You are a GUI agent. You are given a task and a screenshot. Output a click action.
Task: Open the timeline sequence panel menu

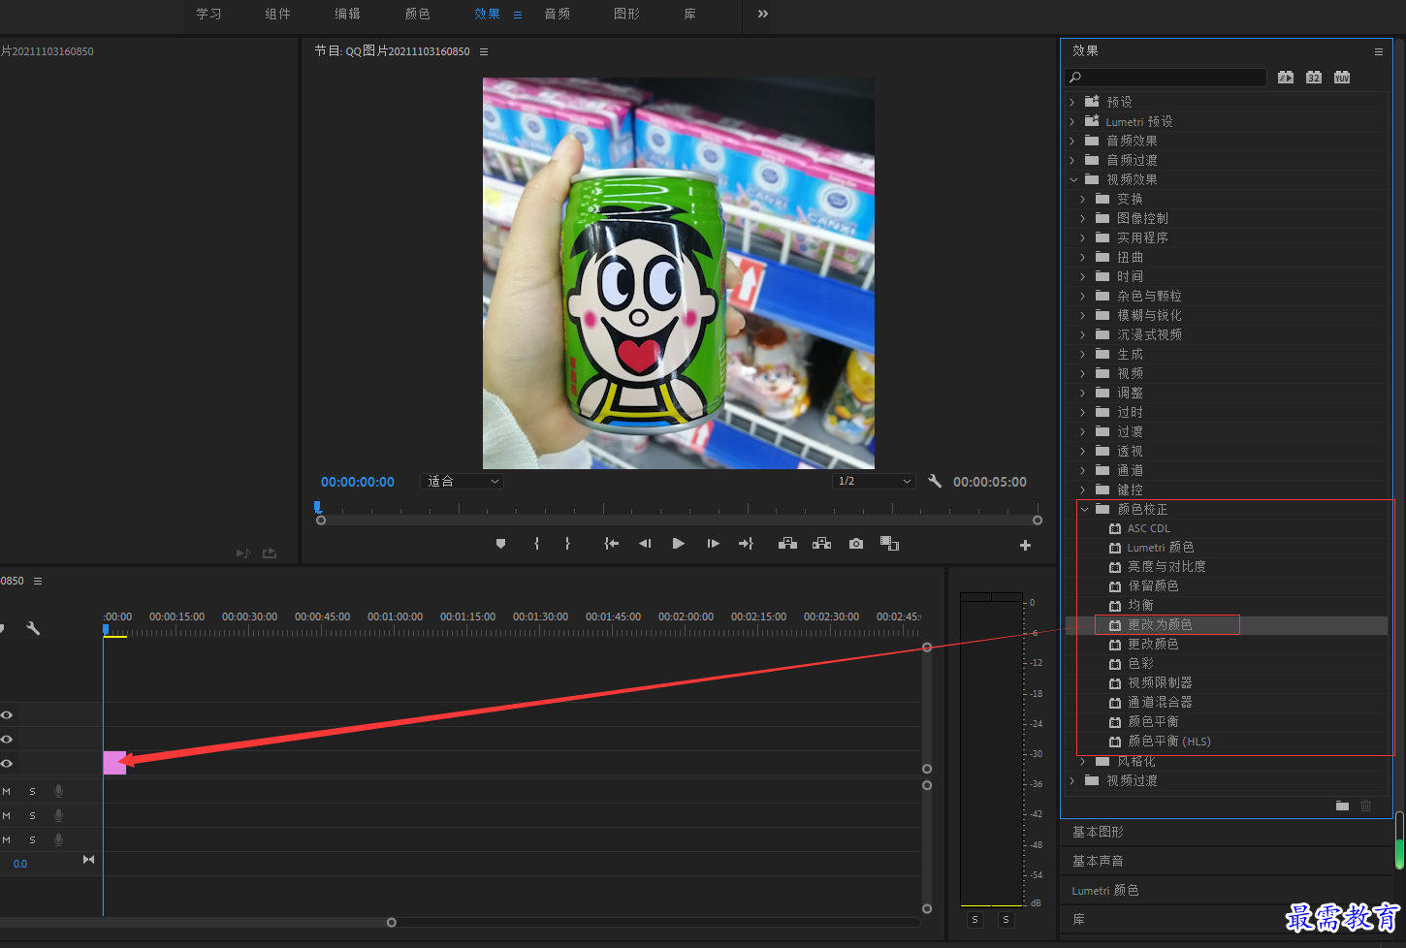[x=38, y=581]
